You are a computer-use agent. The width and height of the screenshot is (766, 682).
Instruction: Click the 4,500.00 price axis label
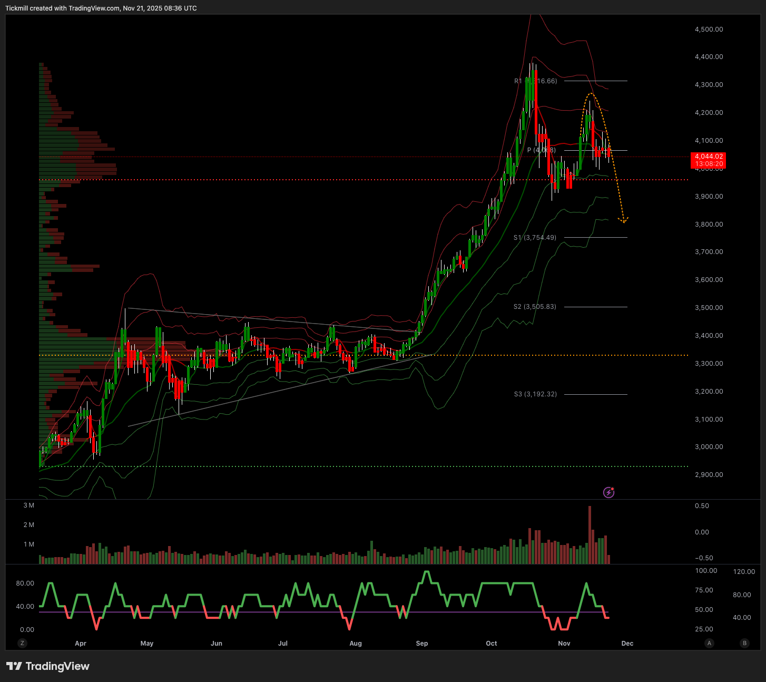tap(709, 30)
